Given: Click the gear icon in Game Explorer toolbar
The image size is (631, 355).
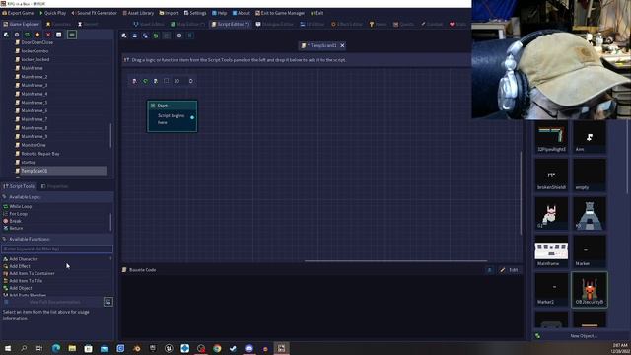Looking at the screenshot, I should [x=17, y=35].
